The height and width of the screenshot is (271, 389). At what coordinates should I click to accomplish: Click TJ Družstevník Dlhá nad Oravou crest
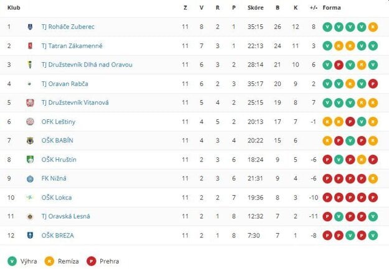pyautogui.click(x=30, y=65)
